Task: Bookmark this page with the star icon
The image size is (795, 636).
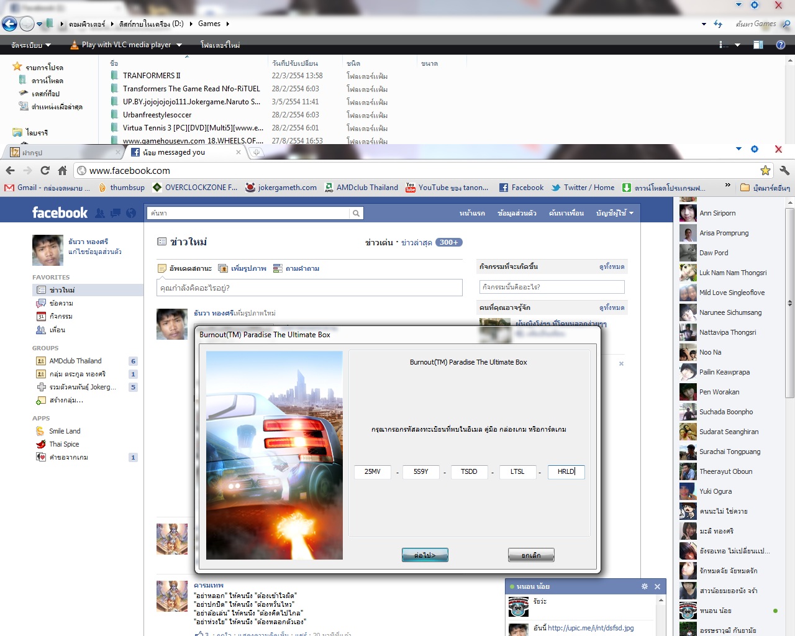Action: pos(765,170)
